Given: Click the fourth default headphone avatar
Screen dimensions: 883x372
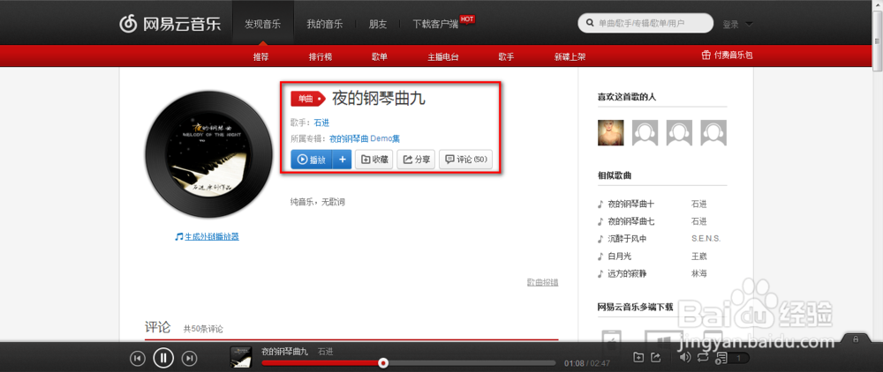Looking at the screenshot, I should point(713,133).
